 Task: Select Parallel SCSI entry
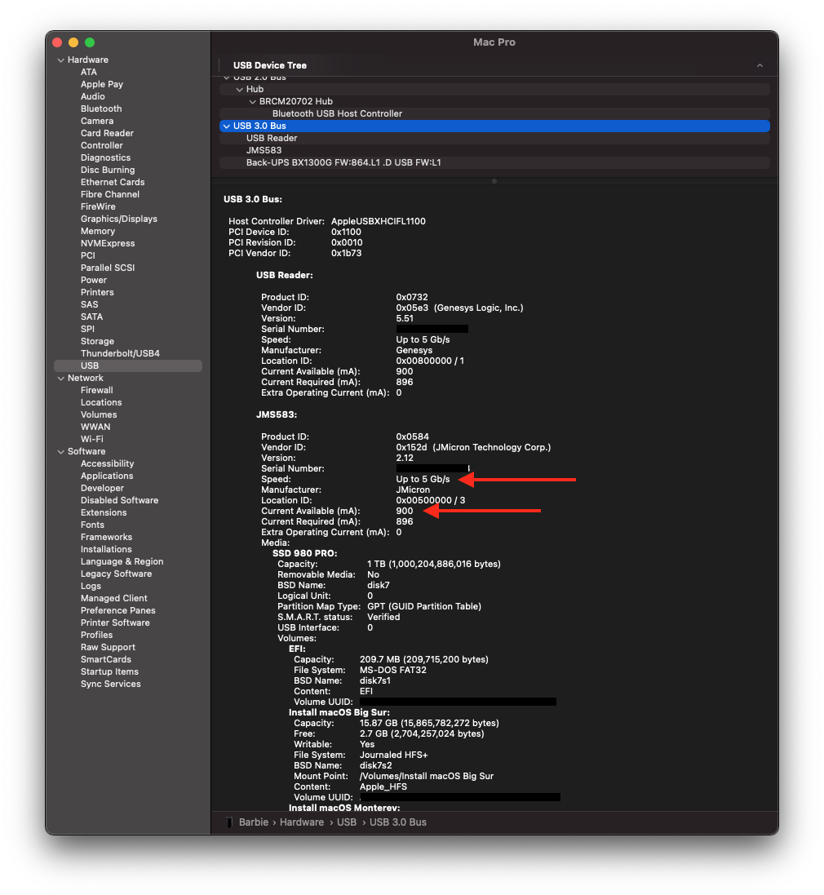(x=107, y=268)
